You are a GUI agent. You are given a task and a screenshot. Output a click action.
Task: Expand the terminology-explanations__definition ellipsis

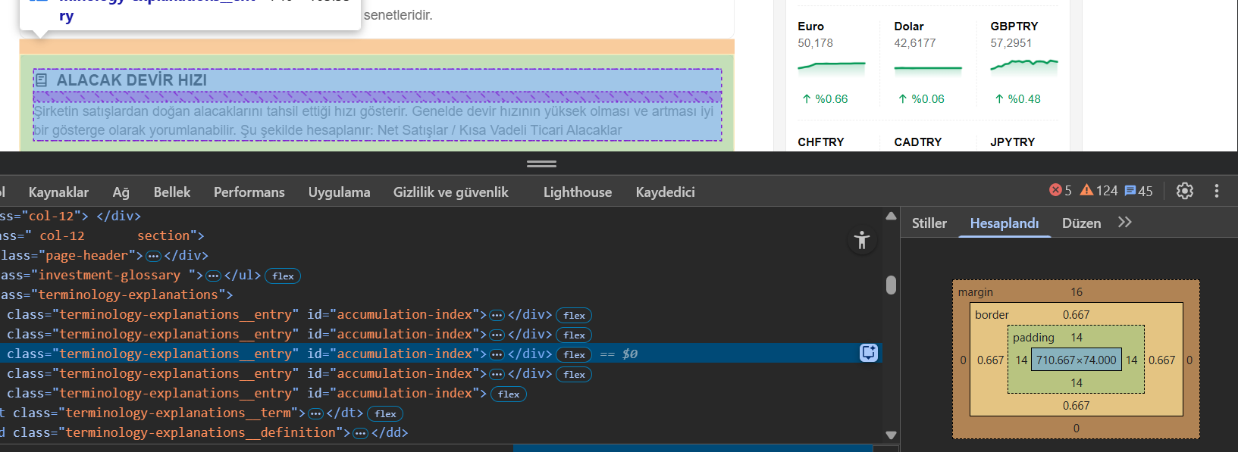click(x=360, y=433)
